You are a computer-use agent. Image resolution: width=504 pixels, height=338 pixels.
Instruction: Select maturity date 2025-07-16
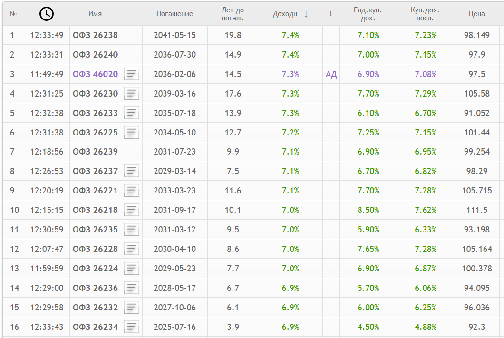[x=174, y=327]
